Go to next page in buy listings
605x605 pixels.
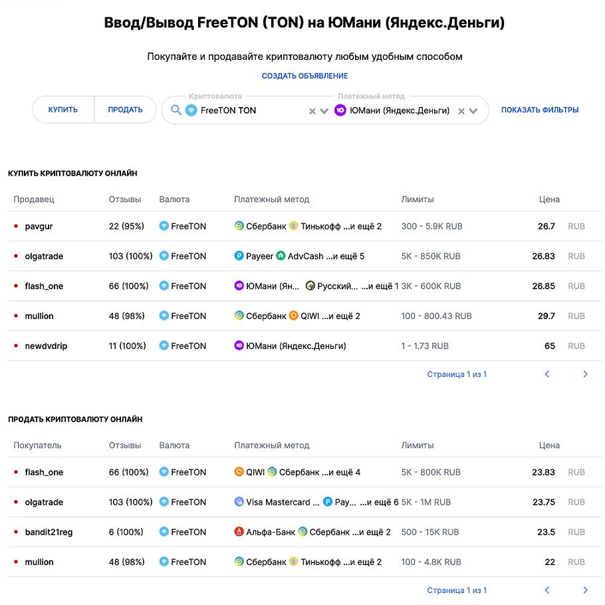click(x=585, y=374)
